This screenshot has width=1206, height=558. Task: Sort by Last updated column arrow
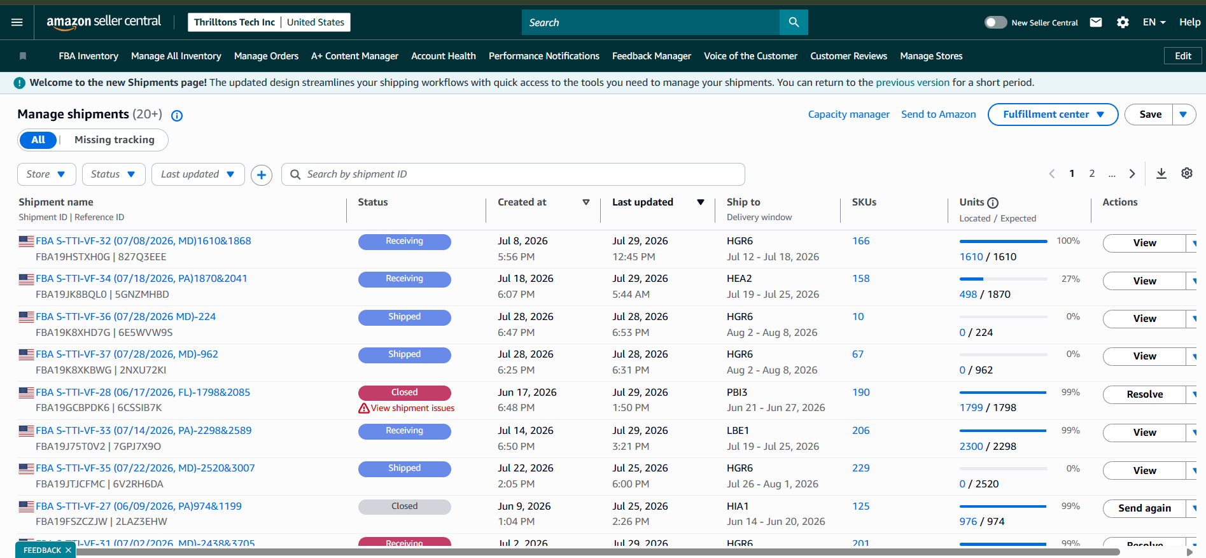(701, 202)
